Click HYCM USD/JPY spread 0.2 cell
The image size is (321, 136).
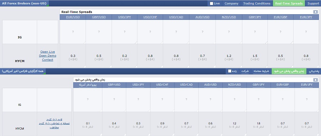click(x=124, y=56)
